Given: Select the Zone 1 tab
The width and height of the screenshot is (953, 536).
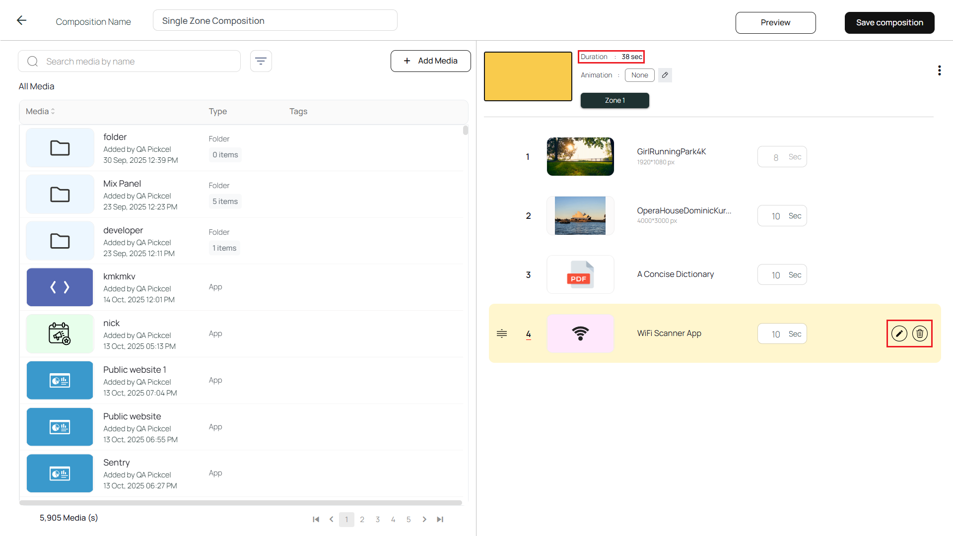Looking at the screenshot, I should 614,100.
